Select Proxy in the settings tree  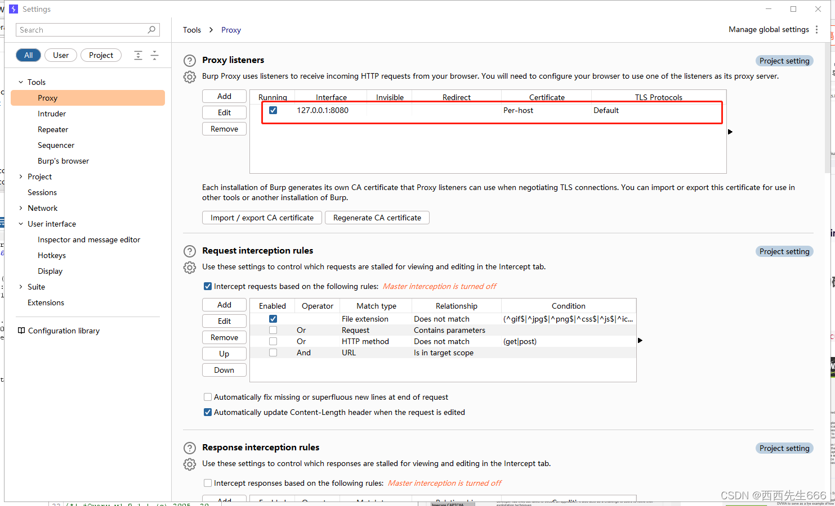pos(88,98)
